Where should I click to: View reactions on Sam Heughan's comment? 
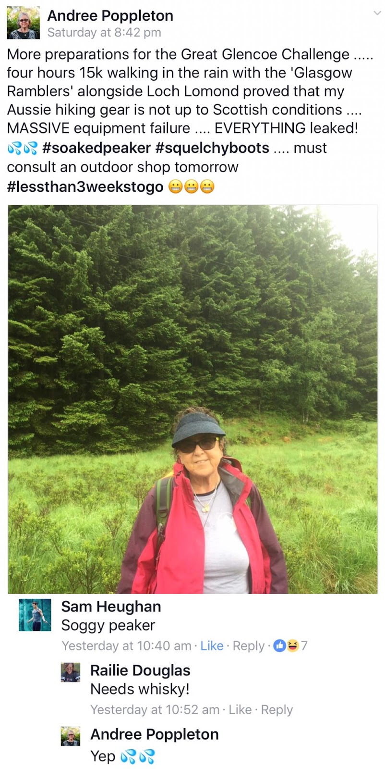[x=290, y=645]
